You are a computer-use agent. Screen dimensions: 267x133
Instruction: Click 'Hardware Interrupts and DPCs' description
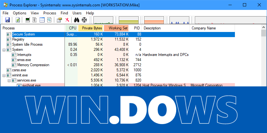click(x=166, y=55)
